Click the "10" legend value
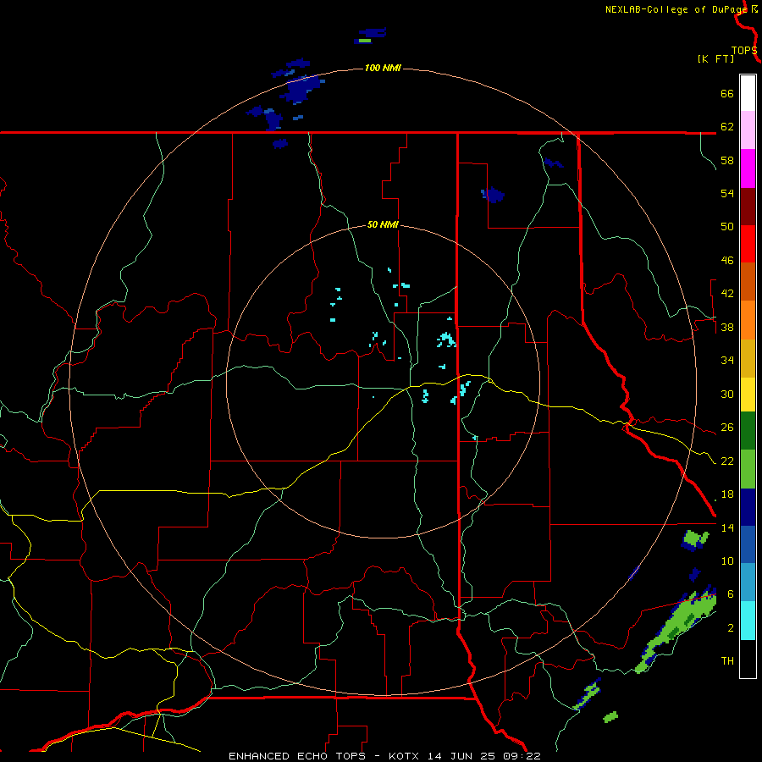Screen dimensions: 762x762 727,560
